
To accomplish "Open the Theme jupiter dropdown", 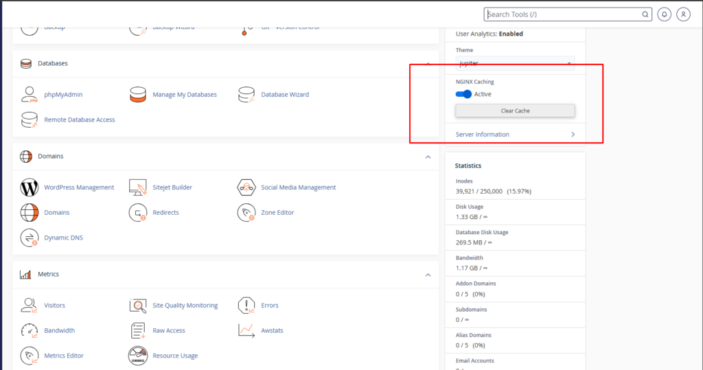I will 515,63.
